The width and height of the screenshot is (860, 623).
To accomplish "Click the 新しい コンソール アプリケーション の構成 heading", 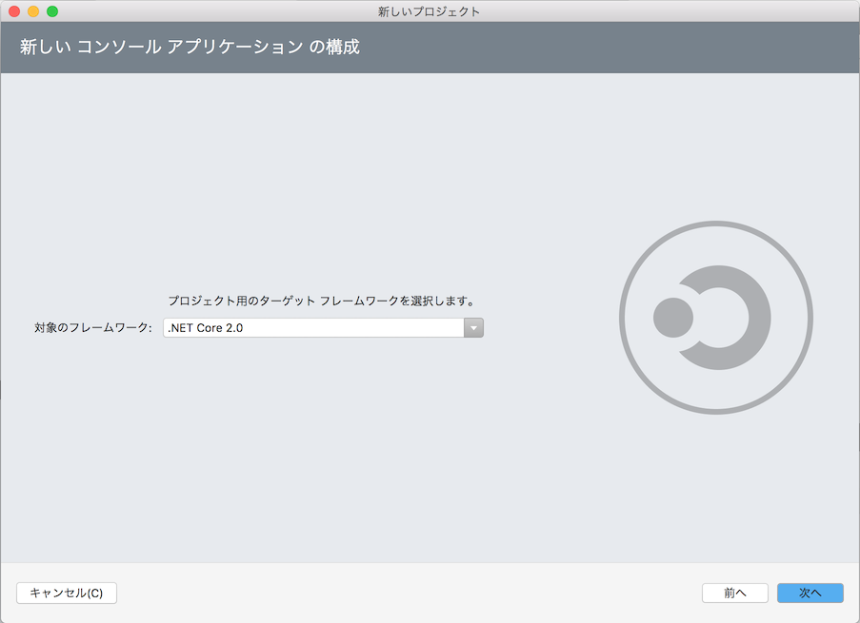I will (x=190, y=48).
